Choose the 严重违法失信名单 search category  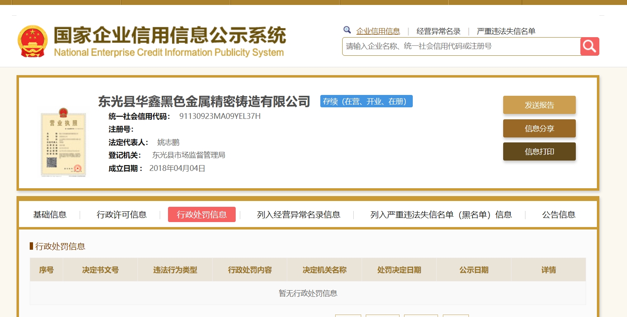coord(506,31)
